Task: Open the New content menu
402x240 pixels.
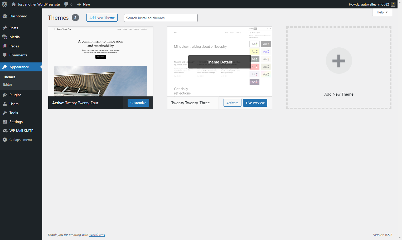Action: [84, 4]
